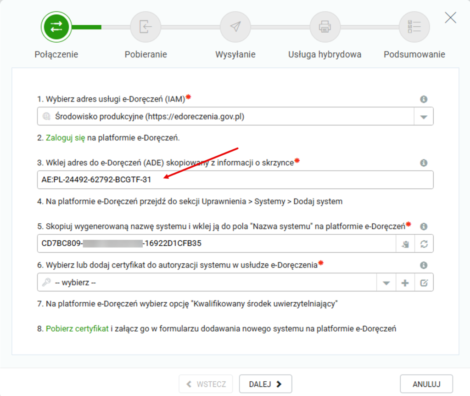This screenshot has height=396, width=470.
Task: Click the globe icon in environment field
Action: [x=46, y=116]
